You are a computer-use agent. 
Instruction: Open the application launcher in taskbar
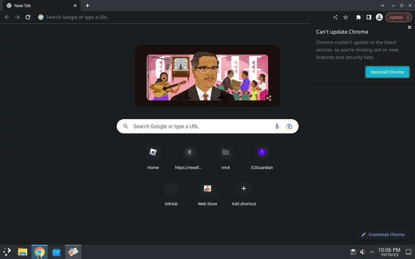click(7, 252)
